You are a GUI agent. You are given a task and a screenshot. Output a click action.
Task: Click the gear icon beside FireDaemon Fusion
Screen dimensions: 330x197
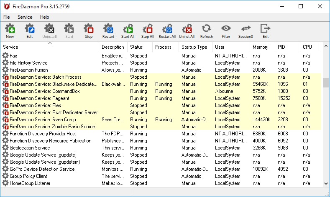[x=5, y=70]
